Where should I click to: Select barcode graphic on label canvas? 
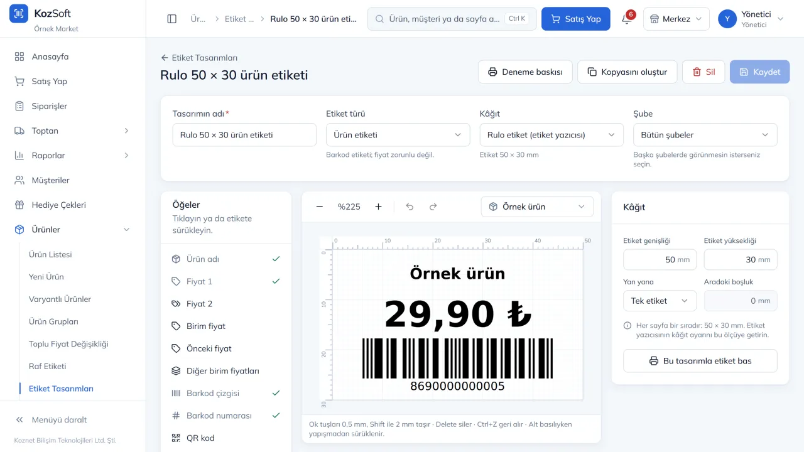(x=457, y=358)
